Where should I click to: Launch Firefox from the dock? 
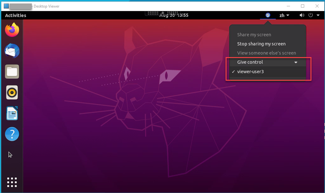[x=12, y=30]
